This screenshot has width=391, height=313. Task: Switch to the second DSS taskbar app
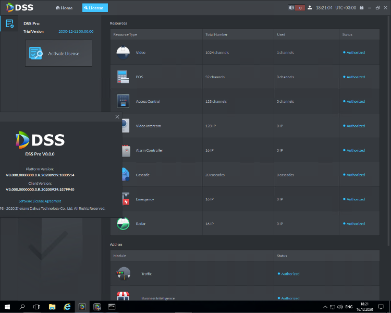point(97,307)
